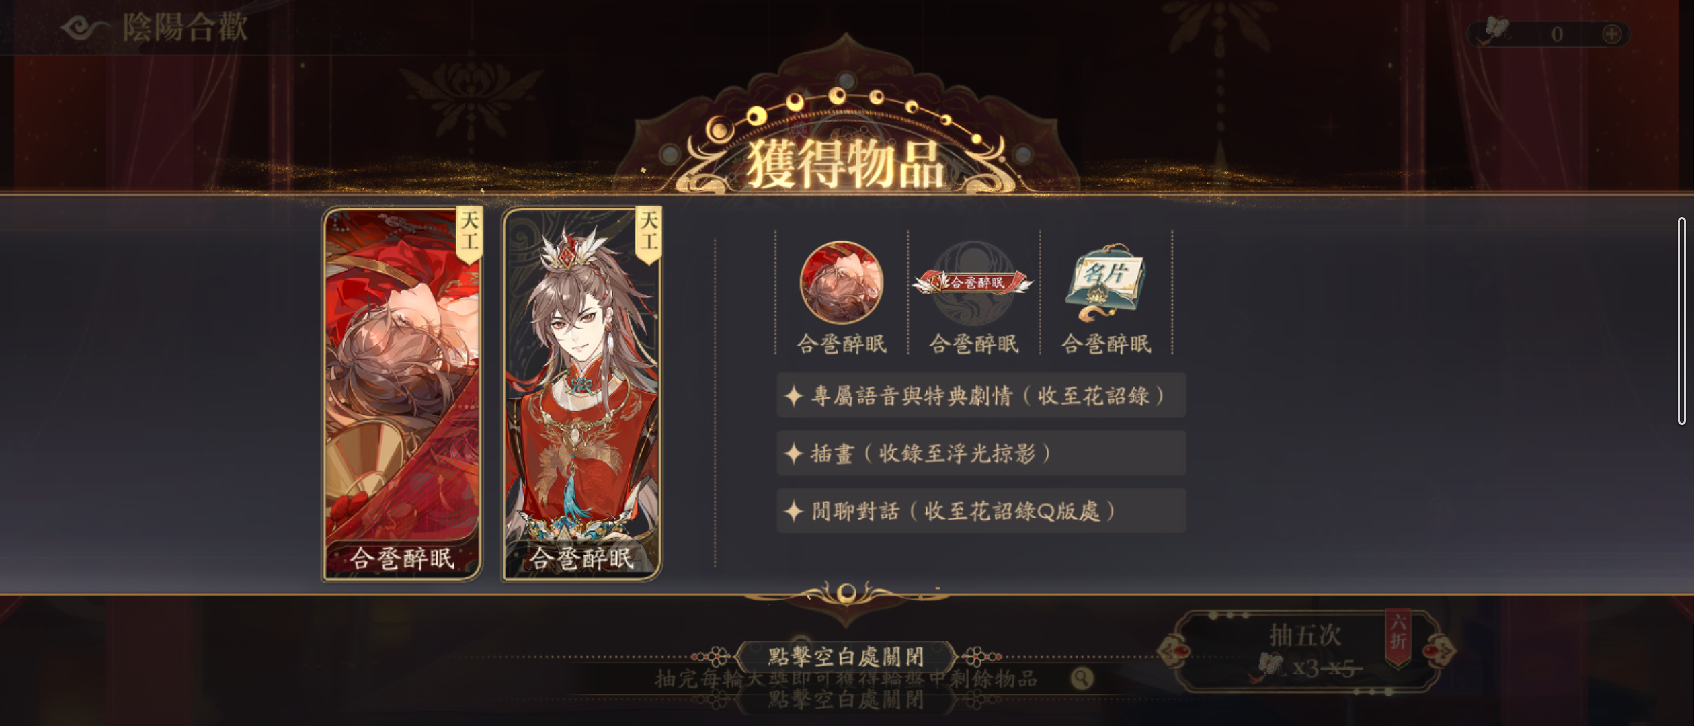Tap the plus icon to add currency

click(1611, 34)
